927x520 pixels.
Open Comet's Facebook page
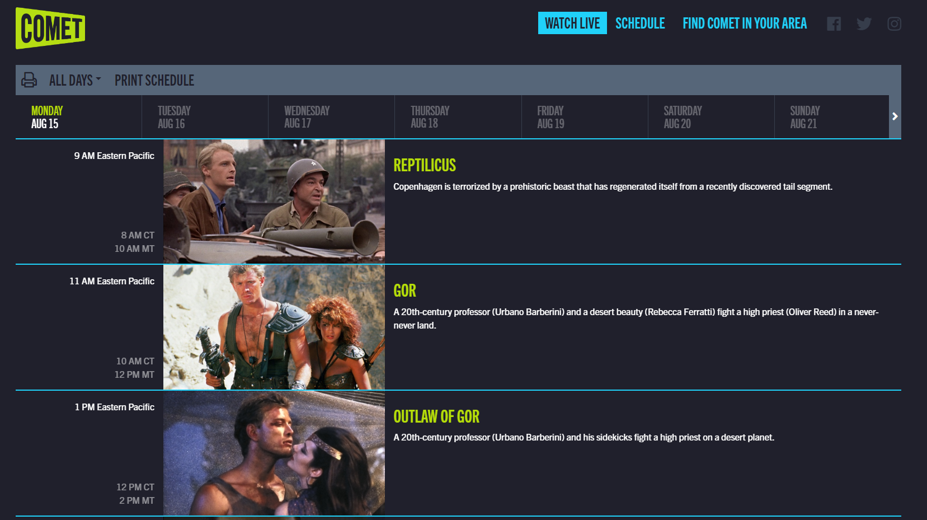pos(834,24)
